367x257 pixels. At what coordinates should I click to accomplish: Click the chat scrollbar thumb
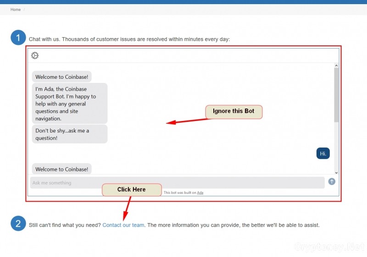click(x=336, y=95)
